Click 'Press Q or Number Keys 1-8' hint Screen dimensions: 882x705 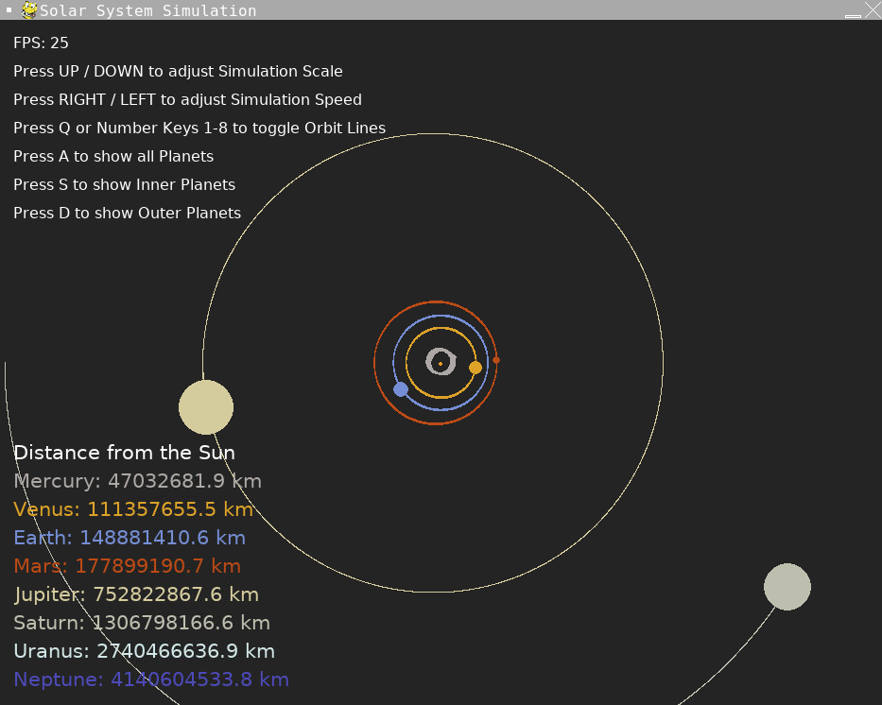click(x=199, y=129)
